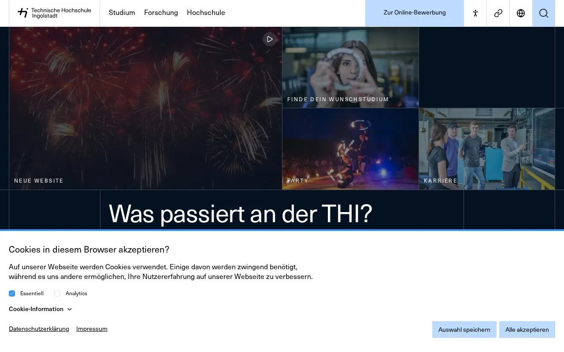Screen dimensions: 564x352
Task: Click the Technische Hochschule Ingolstadt logo
Action: (x=54, y=13)
